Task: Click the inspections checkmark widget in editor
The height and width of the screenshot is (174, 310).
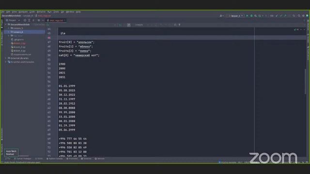Action: click(296, 29)
